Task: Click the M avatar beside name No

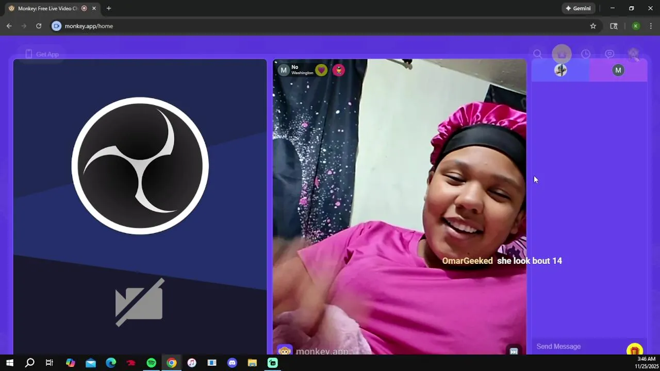Action: 284,70
